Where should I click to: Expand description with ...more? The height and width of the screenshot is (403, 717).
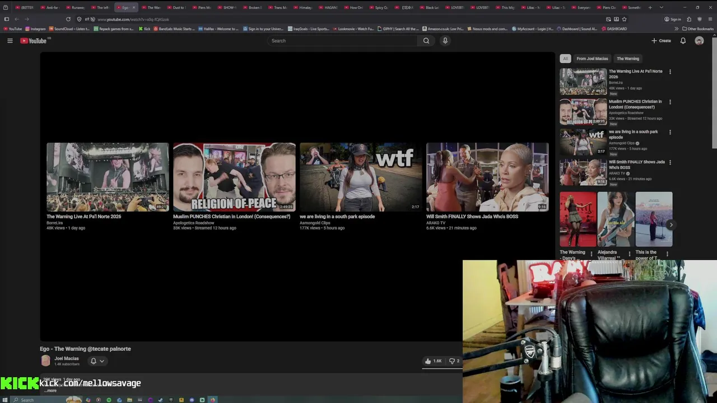[51, 391]
